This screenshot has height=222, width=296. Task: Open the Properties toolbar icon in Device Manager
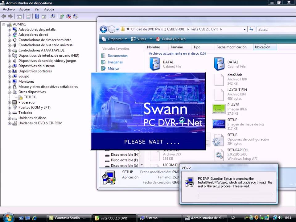tap(28, 16)
